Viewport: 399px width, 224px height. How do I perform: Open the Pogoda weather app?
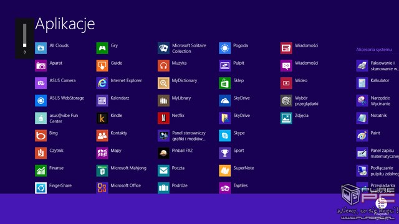[224, 48]
